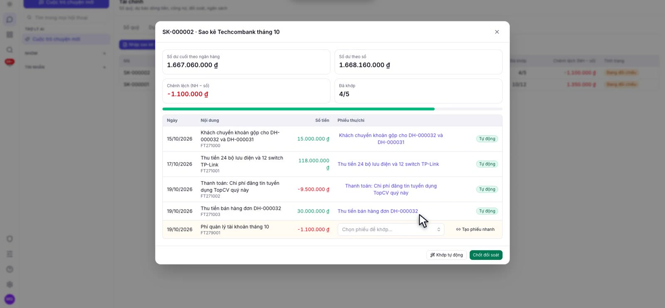Viewport: 665px width, 308px height.
Task: Confirm with the "Chốt đối soát" button
Action: 486,255
